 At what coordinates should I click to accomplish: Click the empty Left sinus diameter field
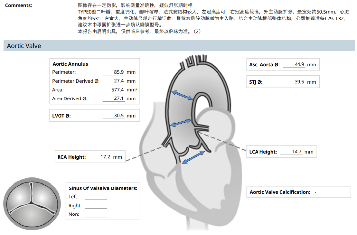(x=96, y=197)
